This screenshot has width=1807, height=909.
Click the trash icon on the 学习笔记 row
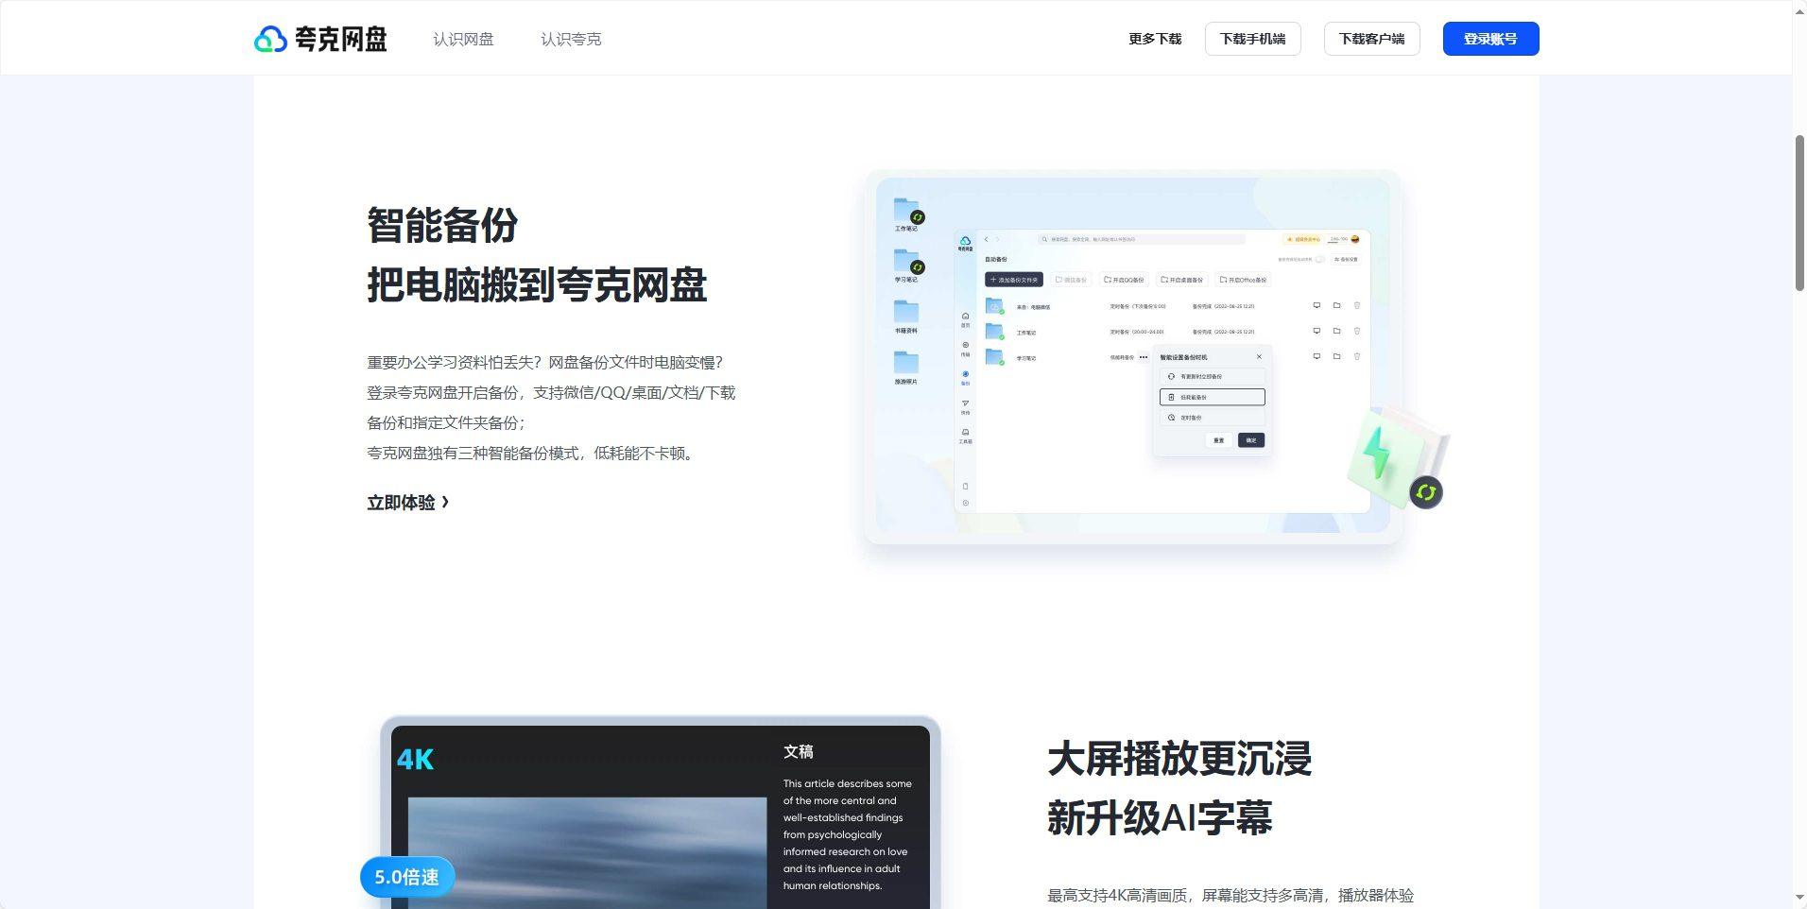pyautogui.click(x=1357, y=356)
